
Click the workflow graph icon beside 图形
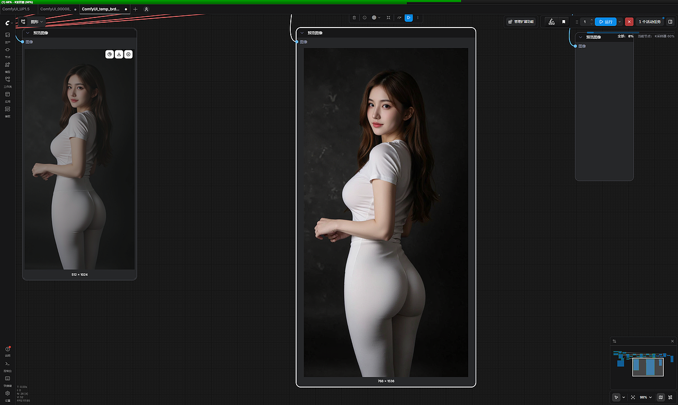pos(23,22)
